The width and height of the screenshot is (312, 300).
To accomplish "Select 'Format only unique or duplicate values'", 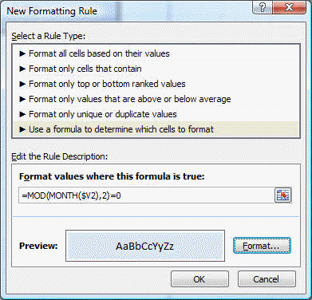I will 156,114.
